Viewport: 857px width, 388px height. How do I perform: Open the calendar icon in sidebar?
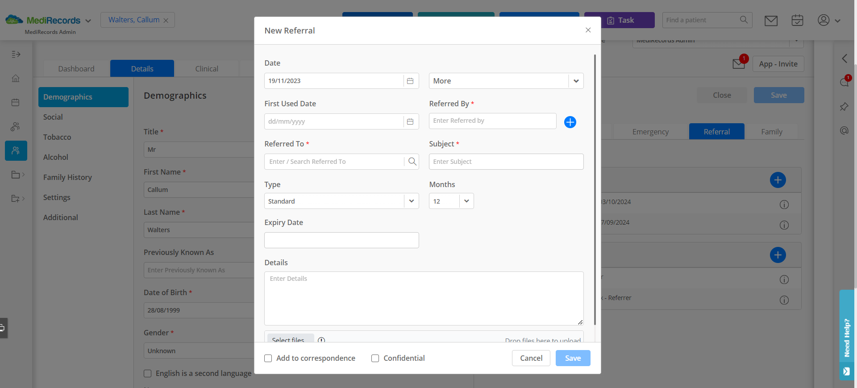(16, 102)
